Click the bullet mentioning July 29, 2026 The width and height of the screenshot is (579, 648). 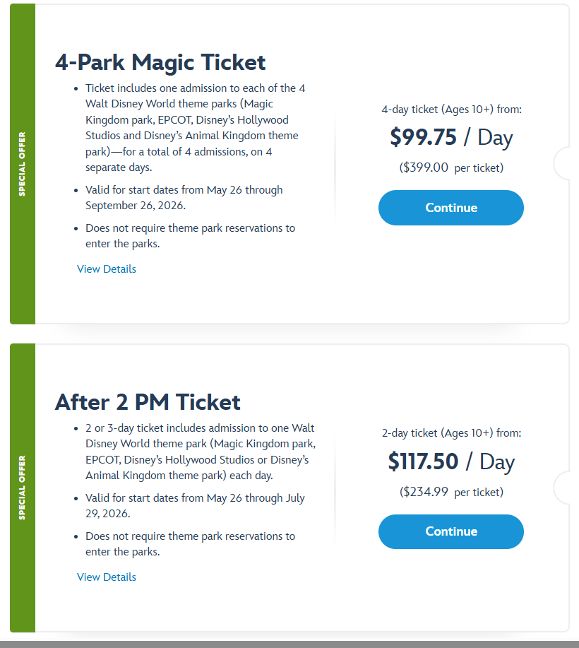195,506
